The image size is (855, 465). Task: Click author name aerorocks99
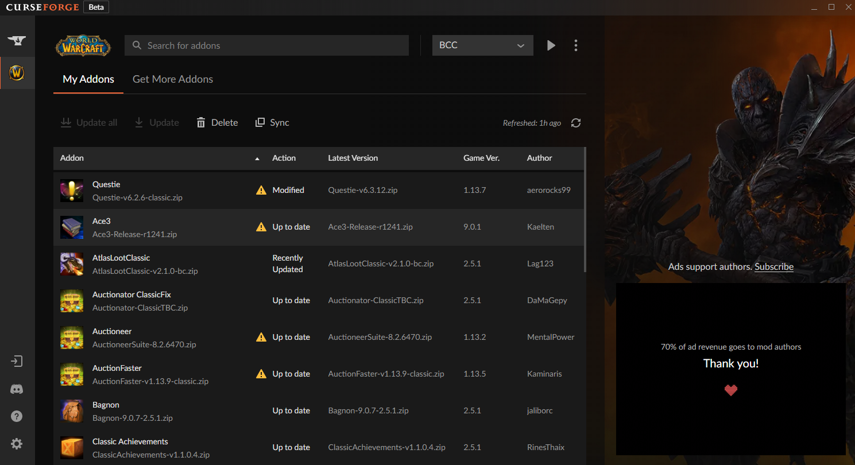pos(549,190)
